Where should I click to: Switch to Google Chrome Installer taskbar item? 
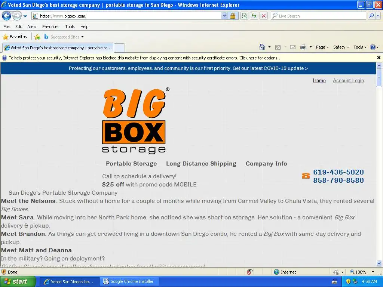[x=130, y=282]
